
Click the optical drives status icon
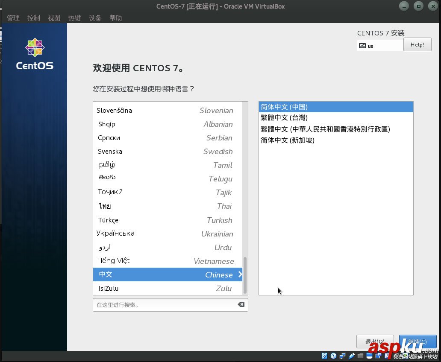click(334, 356)
